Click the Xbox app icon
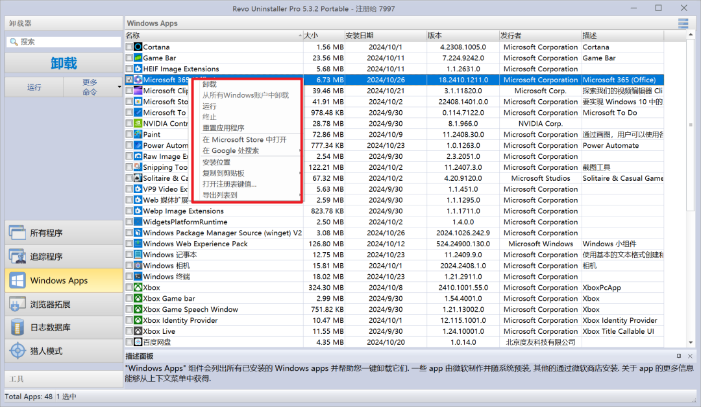This screenshot has width=701, height=407. [138, 287]
